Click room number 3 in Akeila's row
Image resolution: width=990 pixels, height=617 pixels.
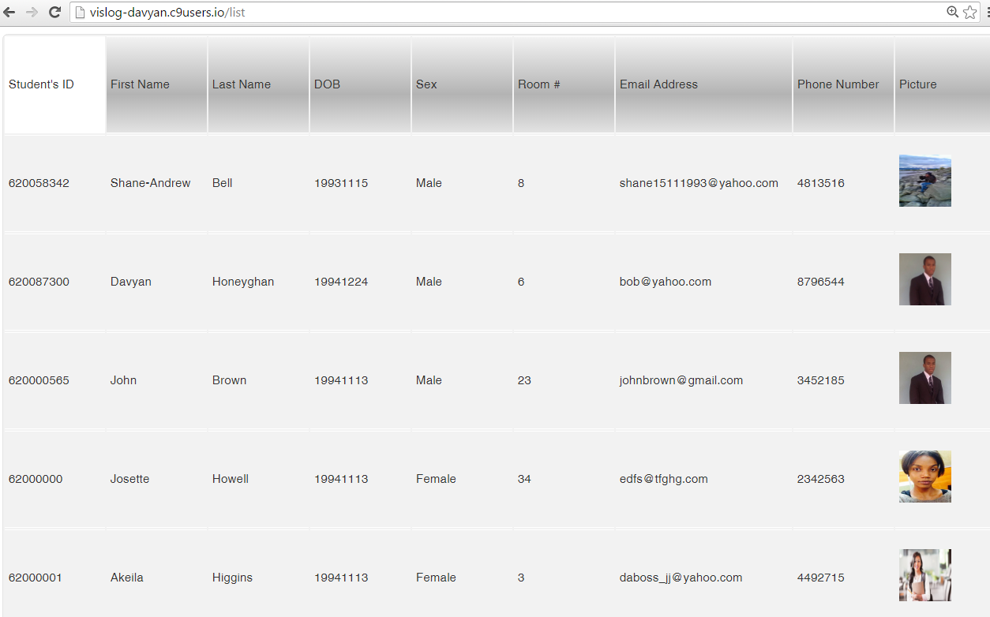pyautogui.click(x=521, y=578)
